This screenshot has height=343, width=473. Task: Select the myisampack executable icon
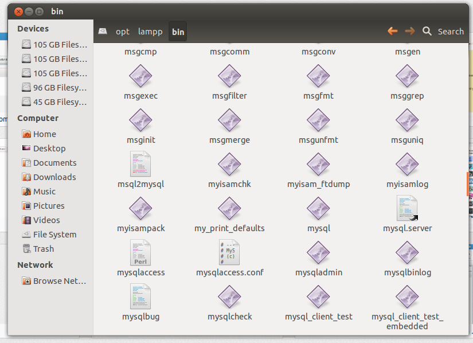140,208
